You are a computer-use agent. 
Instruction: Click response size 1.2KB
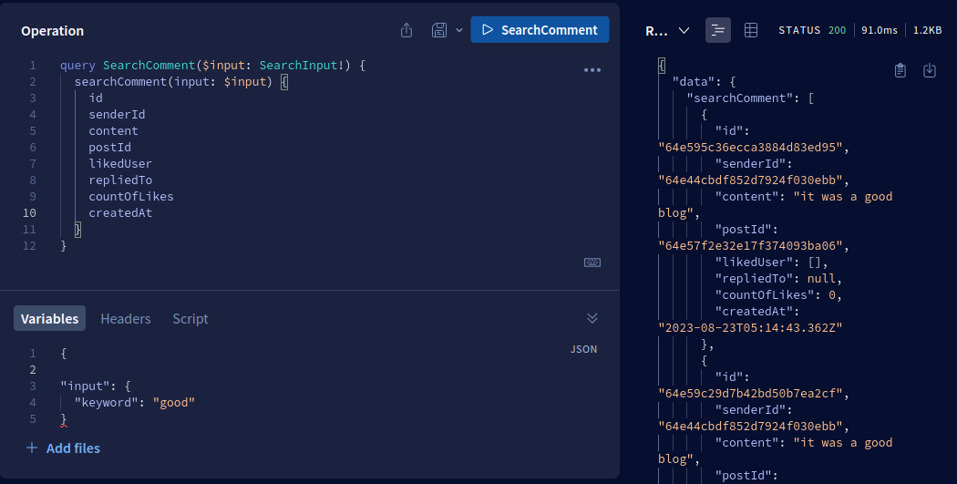pos(928,30)
